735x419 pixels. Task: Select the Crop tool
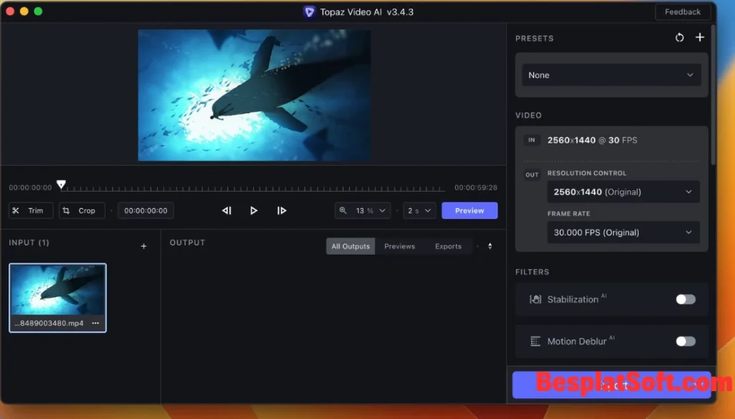pyautogui.click(x=81, y=210)
